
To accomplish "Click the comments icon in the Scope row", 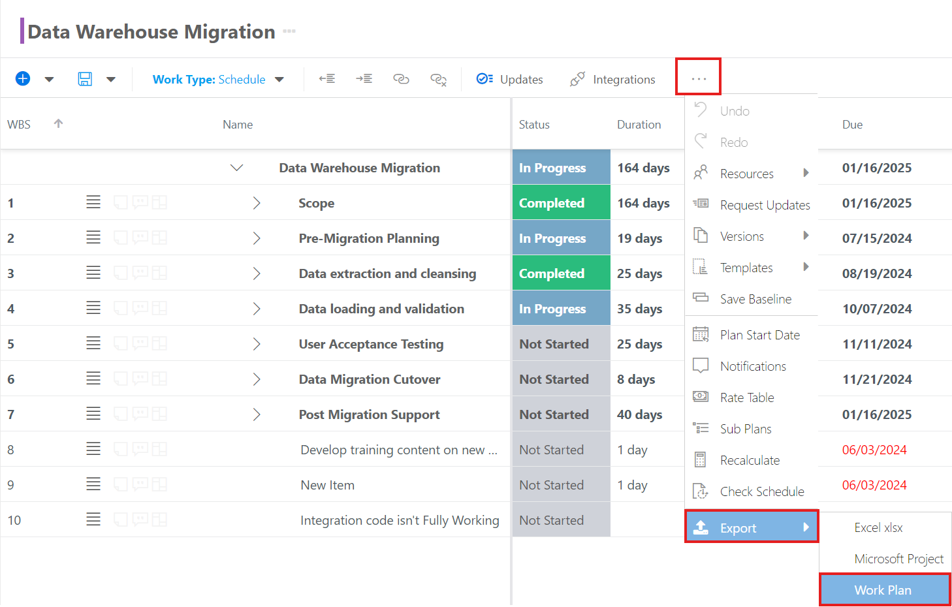I will pyautogui.click(x=140, y=202).
